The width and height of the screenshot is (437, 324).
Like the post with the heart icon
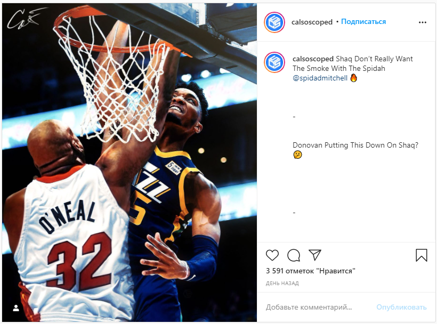[x=272, y=255]
